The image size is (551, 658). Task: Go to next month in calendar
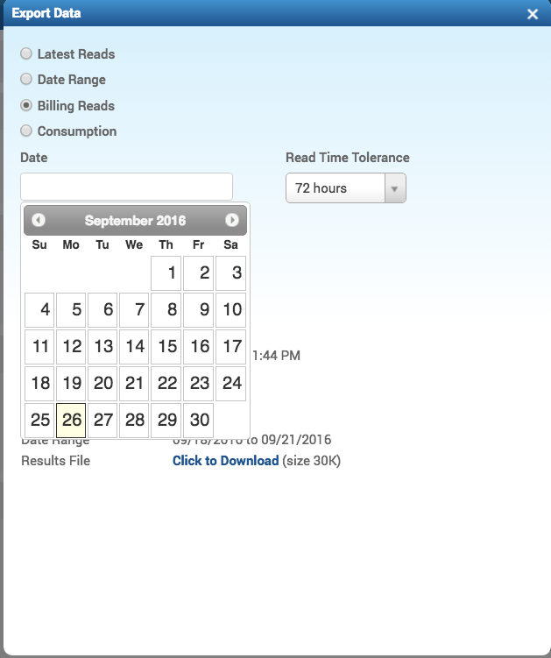click(x=232, y=221)
